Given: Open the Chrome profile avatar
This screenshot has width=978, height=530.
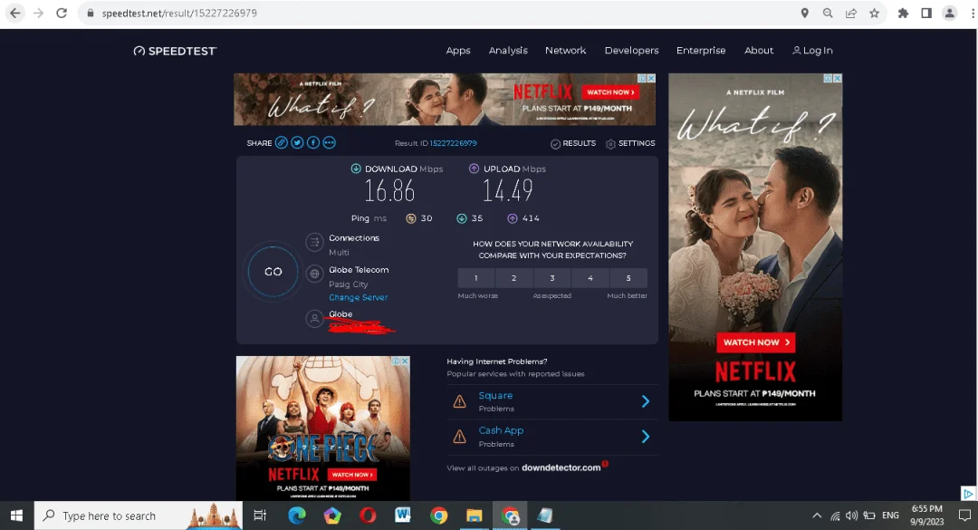Looking at the screenshot, I should pos(949,13).
